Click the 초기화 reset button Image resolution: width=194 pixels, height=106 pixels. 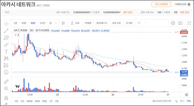[129, 23]
